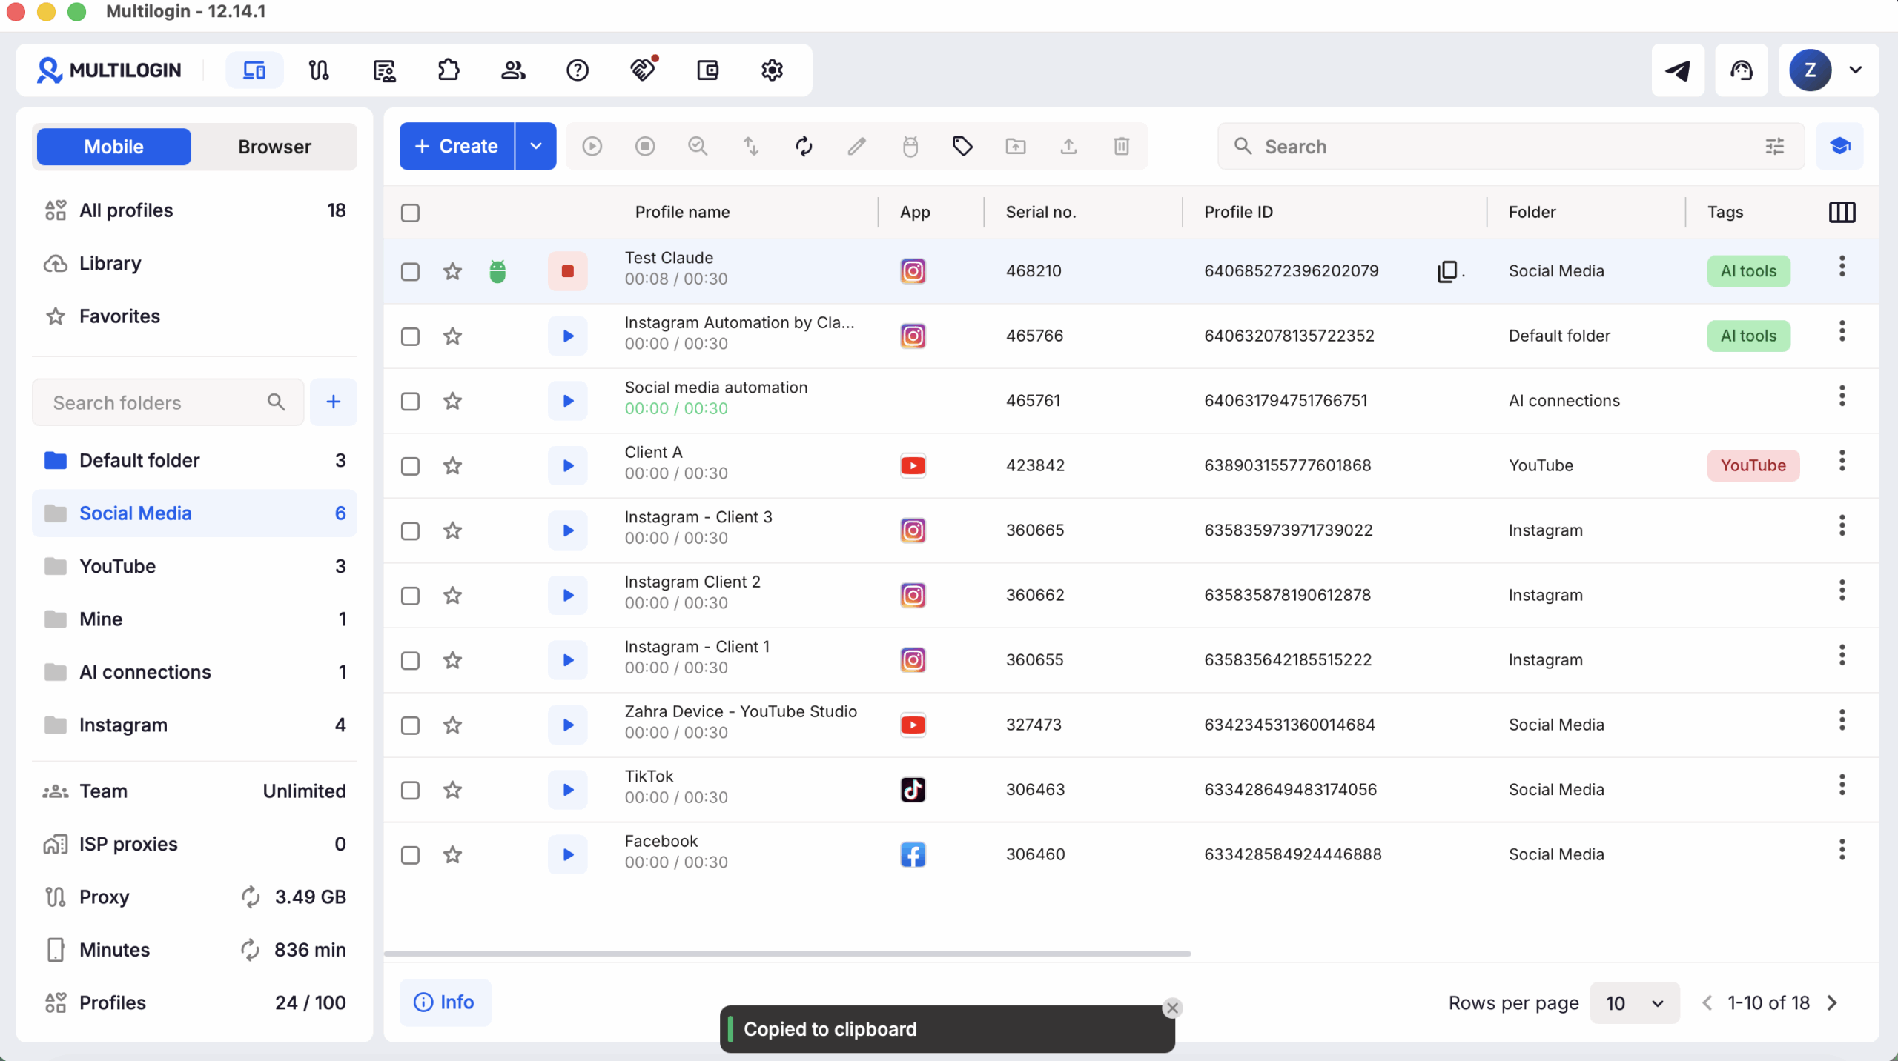The height and width of the screenshot is (1061, 1898).
Task: Select the Client A row checkbox
Action: click(x=410, y=466)
